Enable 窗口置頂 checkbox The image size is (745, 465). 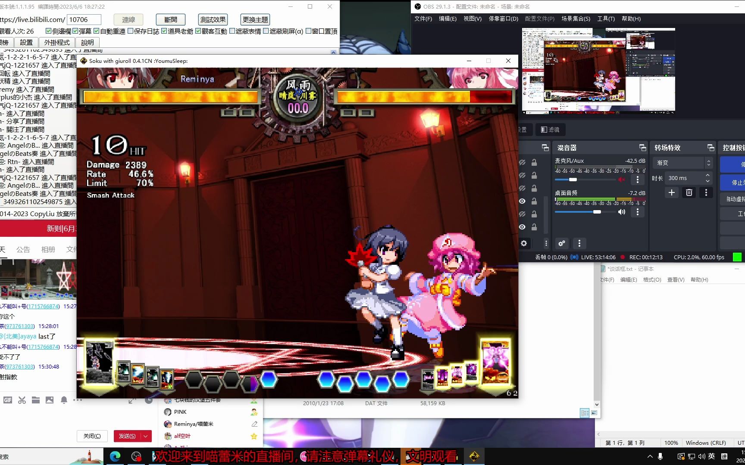[x=308, y=31]
